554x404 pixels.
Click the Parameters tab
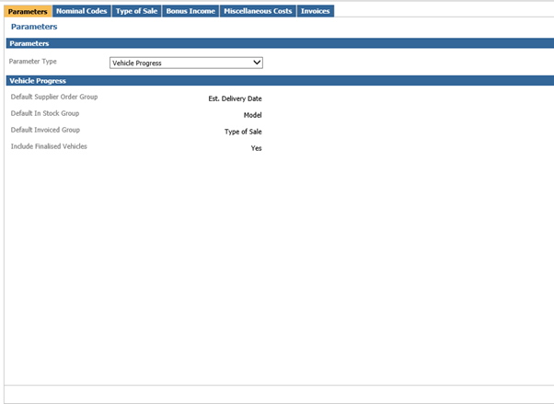point(28,11)
